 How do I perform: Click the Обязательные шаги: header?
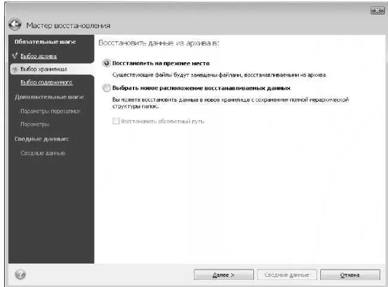tap(45, 42)
